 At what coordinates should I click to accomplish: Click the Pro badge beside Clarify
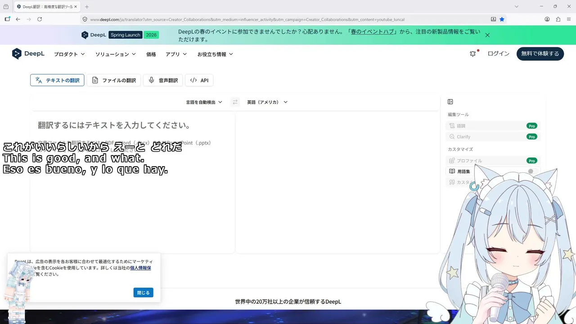tap(532, 137)
